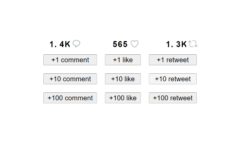This screenshot has width=241, height=142.
Task: Add 10 likes with +10 like
Action: (x=123, y=79)
